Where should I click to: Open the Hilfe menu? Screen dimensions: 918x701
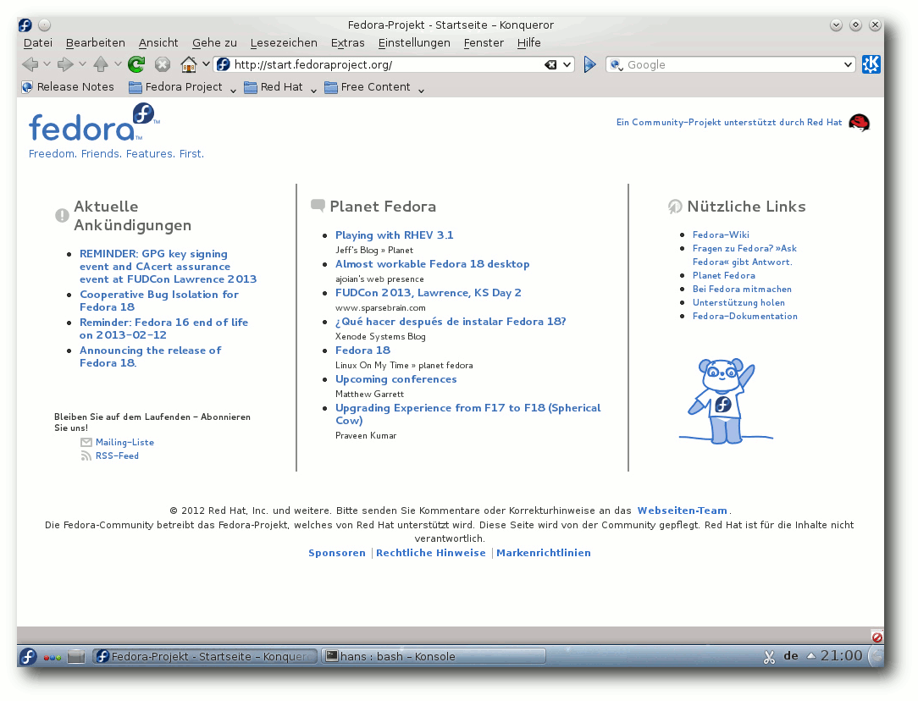click(x=529, y=42)
